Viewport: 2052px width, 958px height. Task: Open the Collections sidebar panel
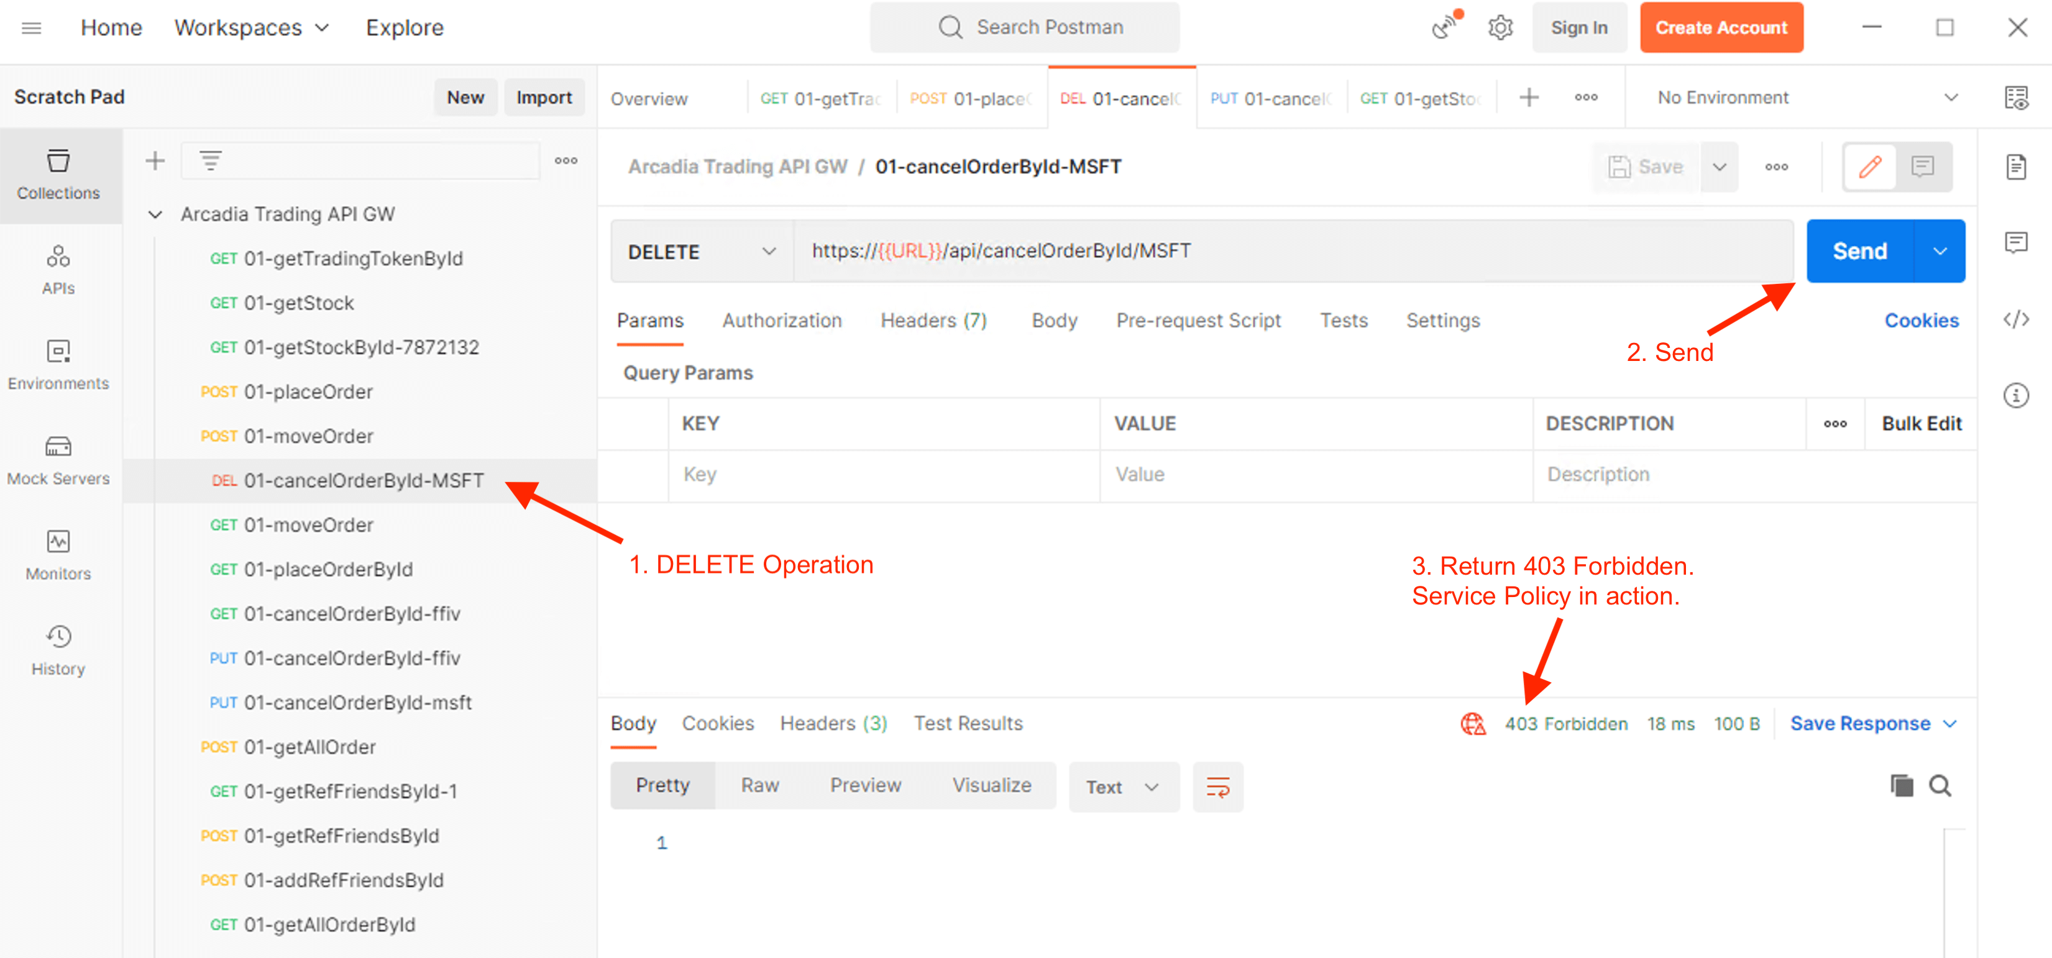point(58,175)
